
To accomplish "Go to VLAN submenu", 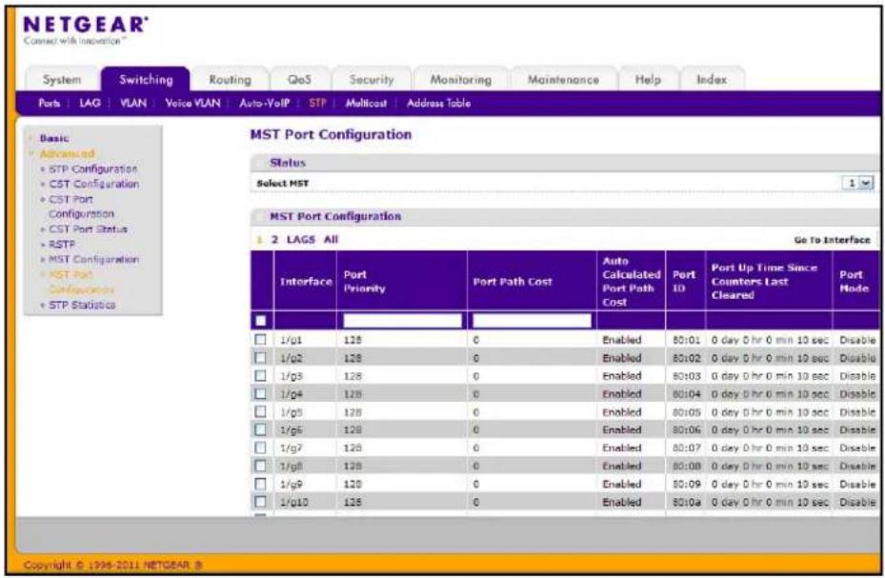I will pyautogui.click(x=133, y=103).
